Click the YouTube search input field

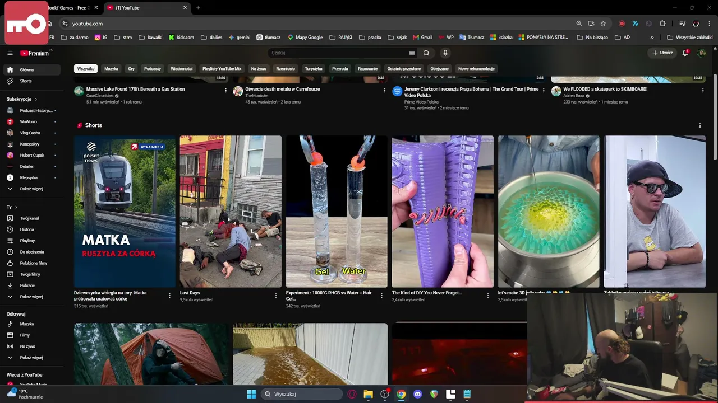click(x=338, y=53)
